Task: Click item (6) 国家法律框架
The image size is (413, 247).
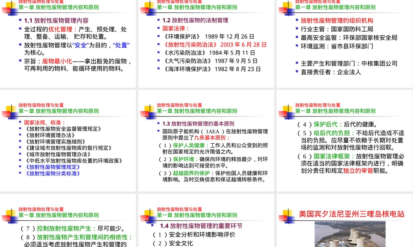Action: (x=351, y=163)
